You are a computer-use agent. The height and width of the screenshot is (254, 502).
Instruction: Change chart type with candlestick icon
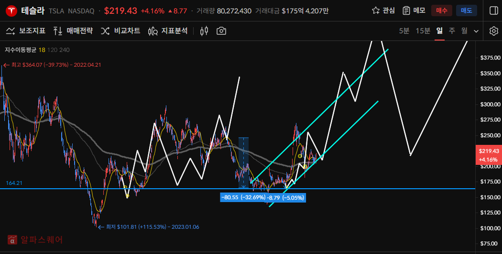coord(204,31)
